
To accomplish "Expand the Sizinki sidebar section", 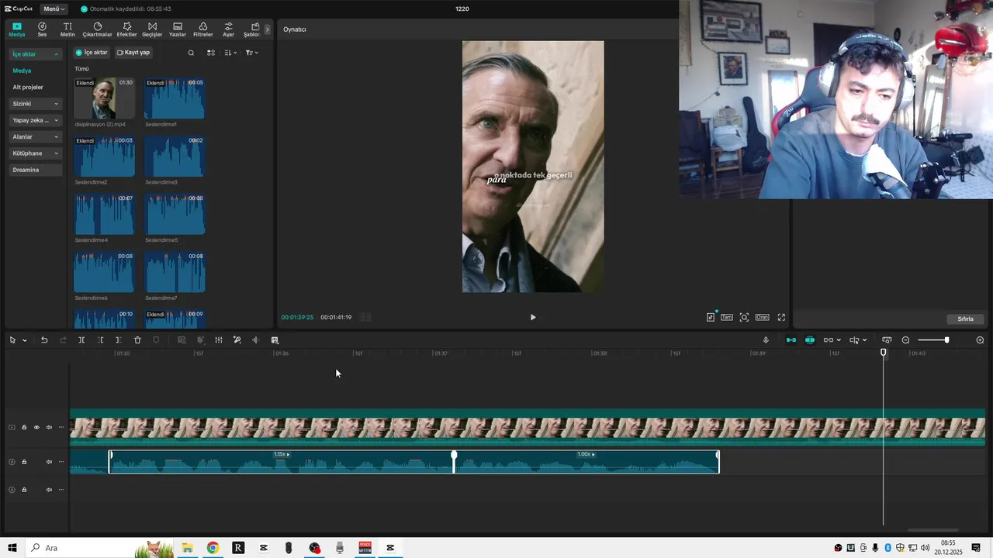I will 36,104.
